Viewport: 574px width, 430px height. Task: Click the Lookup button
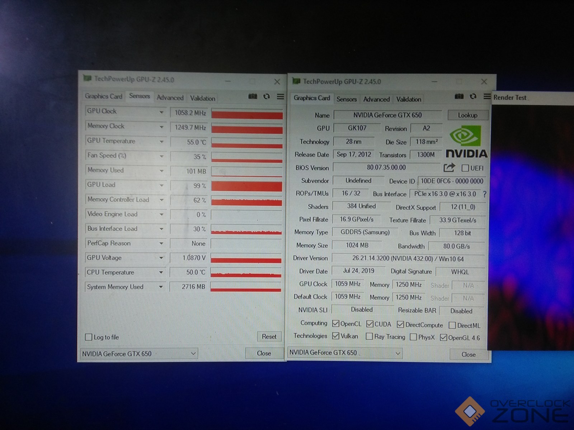[468, 115]
